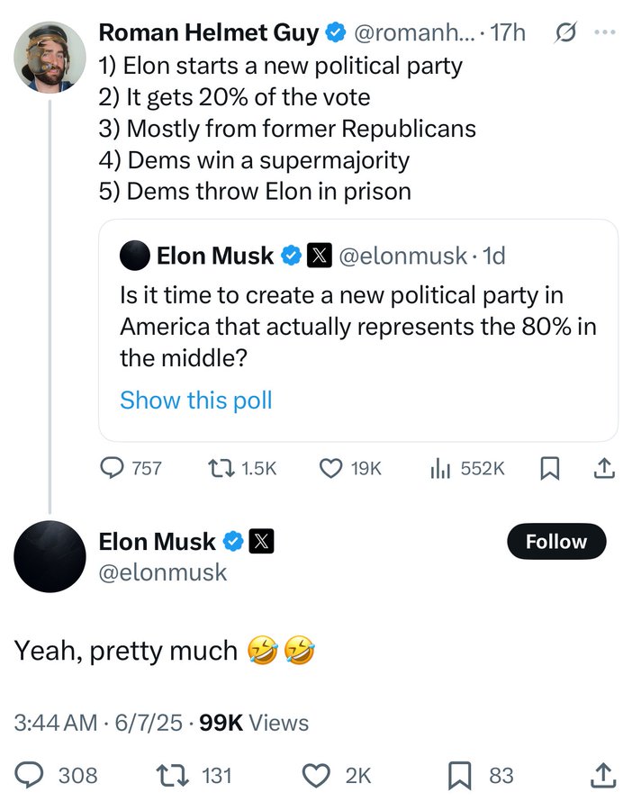Bookmark Elon's reply with 83 bookmarks
This screenshot has height=810, width=632.
(x=481, y=776)
